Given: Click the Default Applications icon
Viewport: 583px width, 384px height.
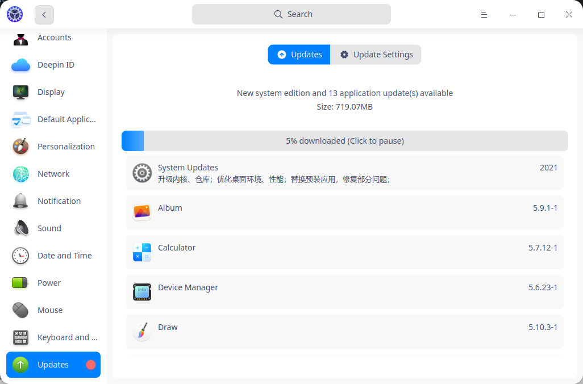Looking at the screenshot, I should point(20,119).
